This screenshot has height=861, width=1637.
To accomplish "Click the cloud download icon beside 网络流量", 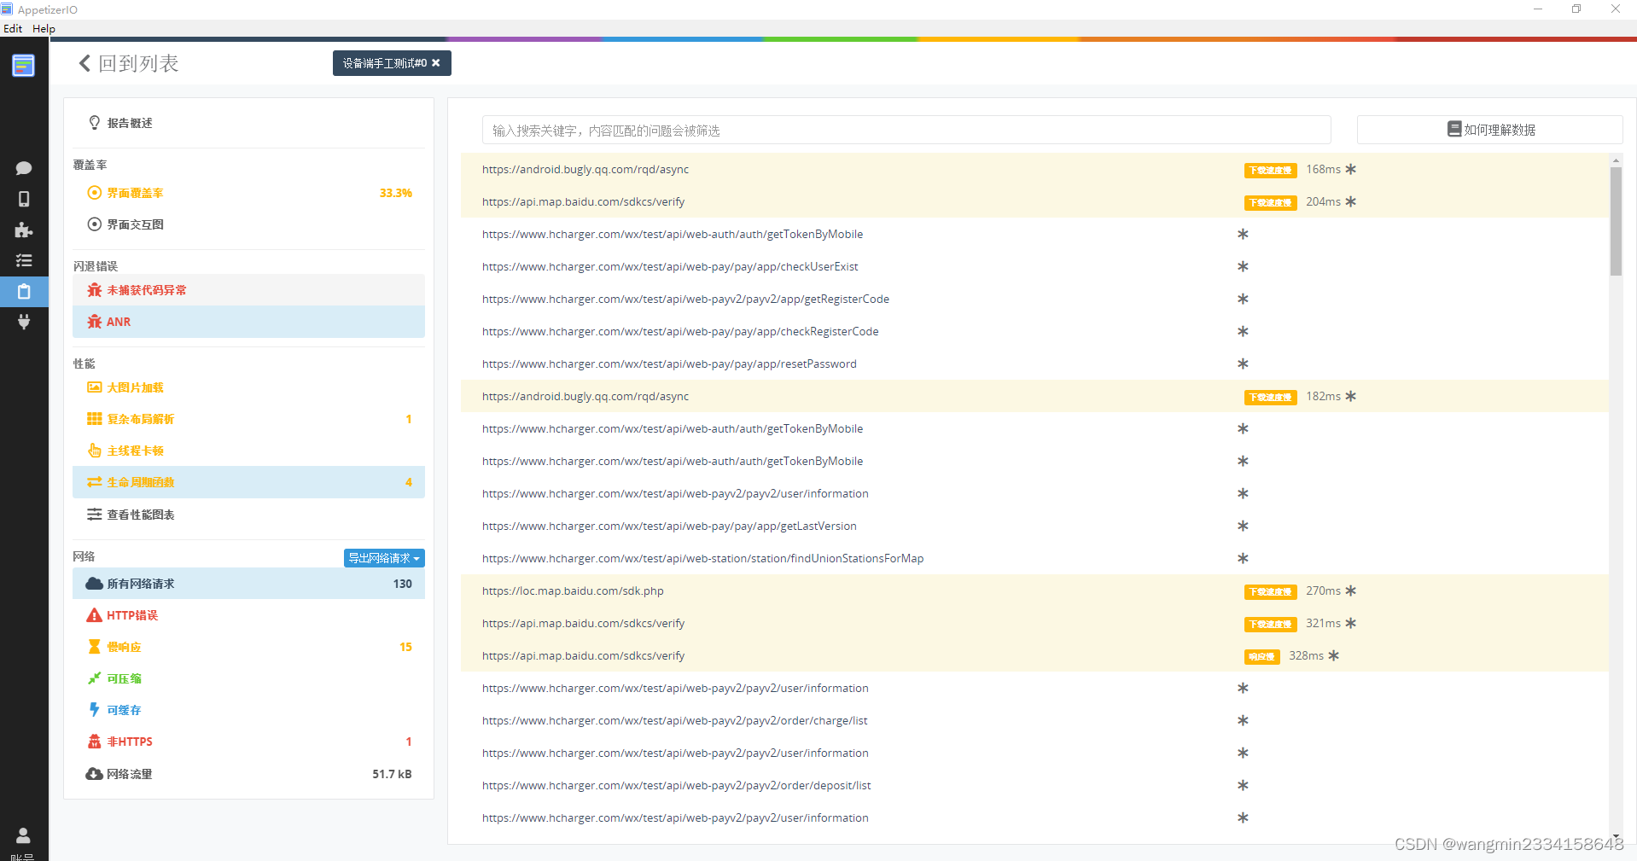I will coord(95,774).
